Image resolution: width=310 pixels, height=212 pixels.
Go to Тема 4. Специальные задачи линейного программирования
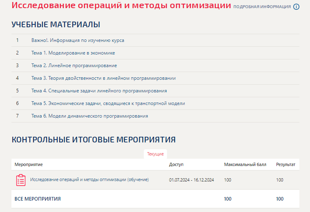click(99, 91)
